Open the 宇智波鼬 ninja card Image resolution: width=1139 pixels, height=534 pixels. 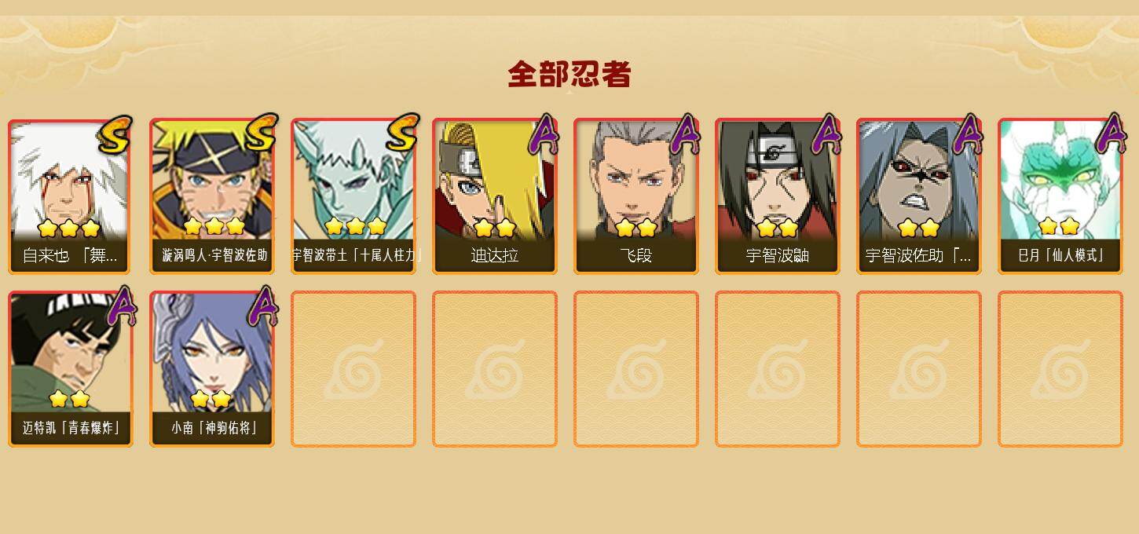pyautogui.click(x=778, y=196)
